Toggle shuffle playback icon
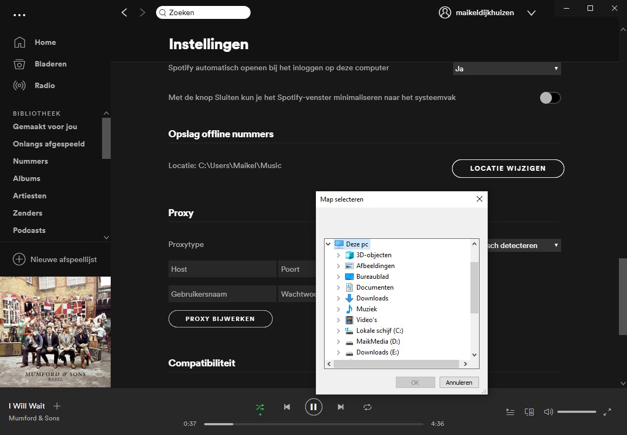627x435 pixels. point(260,407)
